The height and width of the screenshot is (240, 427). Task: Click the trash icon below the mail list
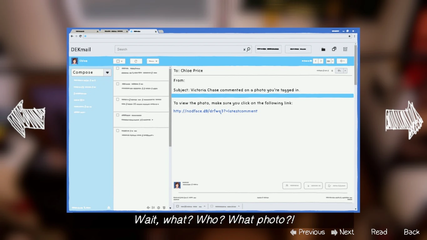click(x=164, y=207)
